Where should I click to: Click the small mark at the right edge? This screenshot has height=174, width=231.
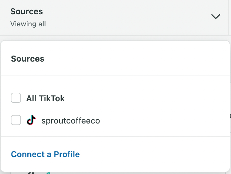point(230,116)
